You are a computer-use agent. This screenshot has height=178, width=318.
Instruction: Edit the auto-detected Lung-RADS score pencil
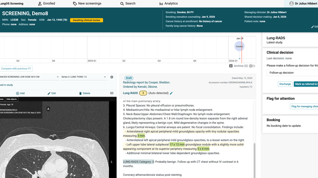[x=171, y=93]
